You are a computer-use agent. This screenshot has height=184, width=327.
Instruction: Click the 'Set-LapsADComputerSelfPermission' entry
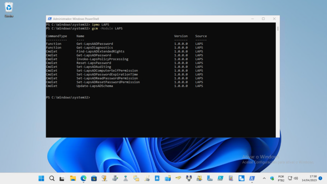pyautogui.click(x=107, y=71)
